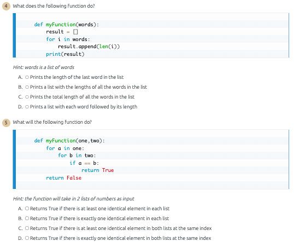Click the question 4 number badge
Screen dimensions: 294x247
click(x=6, y=6)
